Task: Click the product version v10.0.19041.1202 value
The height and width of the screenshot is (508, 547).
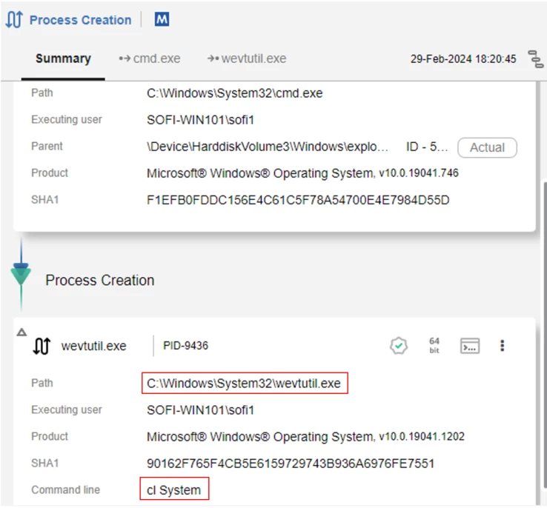Action: pos(422,437)
